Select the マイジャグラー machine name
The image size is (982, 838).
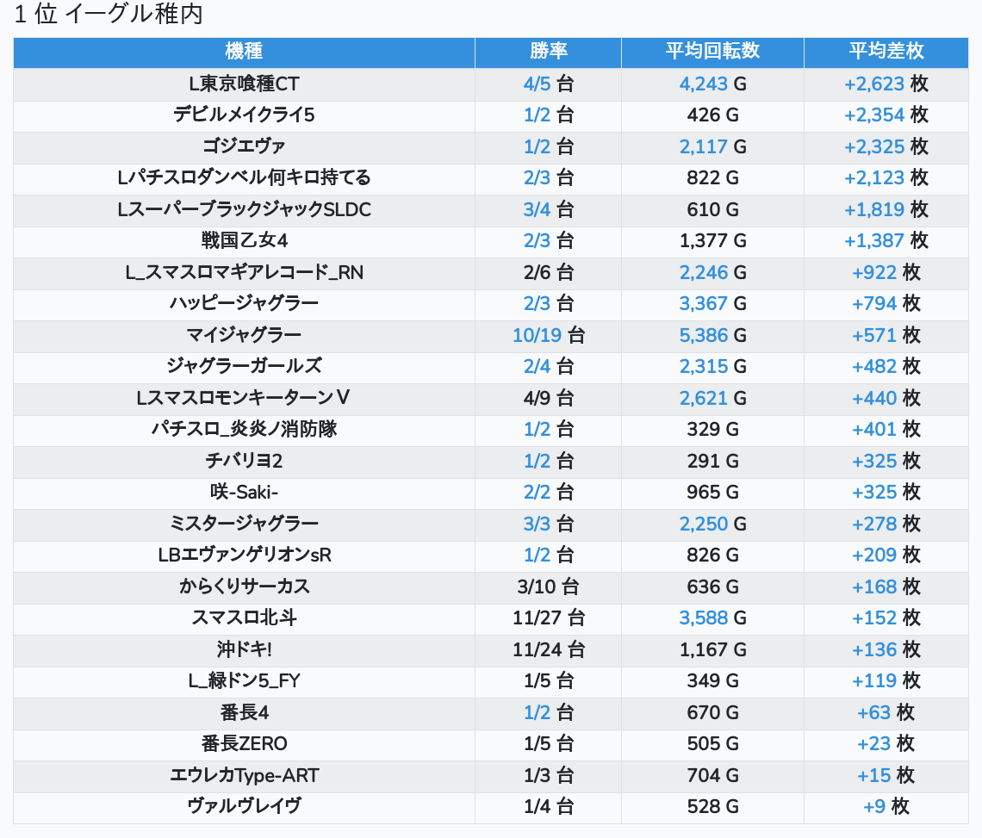coord(244,335)
